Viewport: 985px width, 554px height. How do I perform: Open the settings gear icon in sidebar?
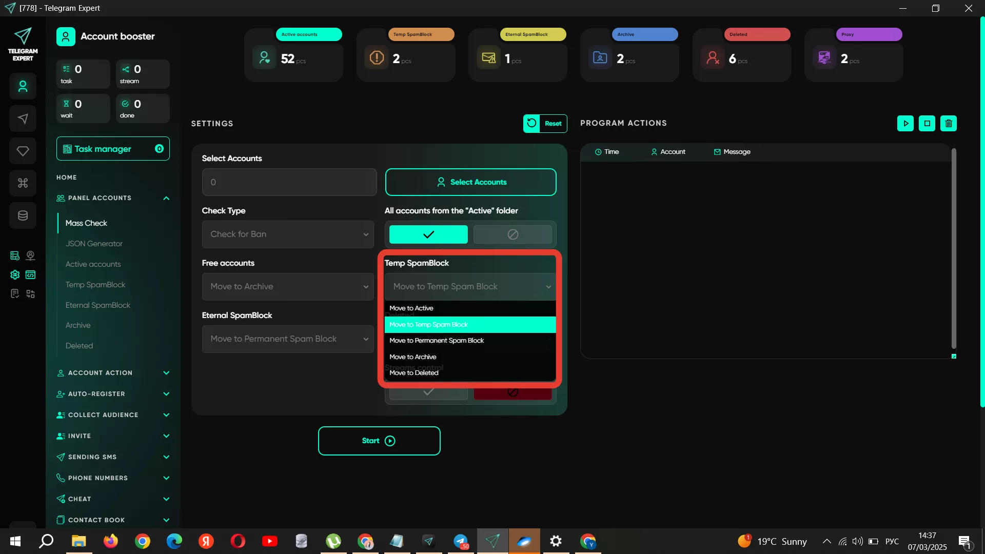15,275
